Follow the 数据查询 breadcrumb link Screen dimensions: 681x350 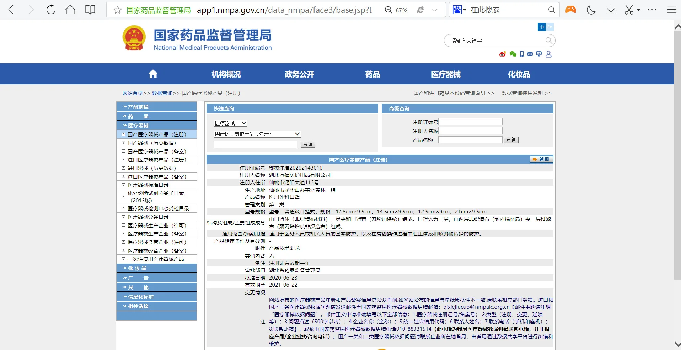tap(162, 93)
